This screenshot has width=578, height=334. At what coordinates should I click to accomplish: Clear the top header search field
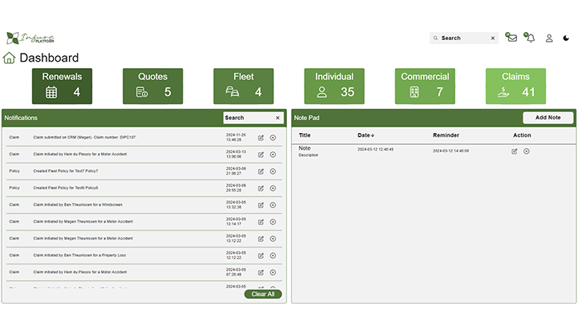(x=492, y=38)
